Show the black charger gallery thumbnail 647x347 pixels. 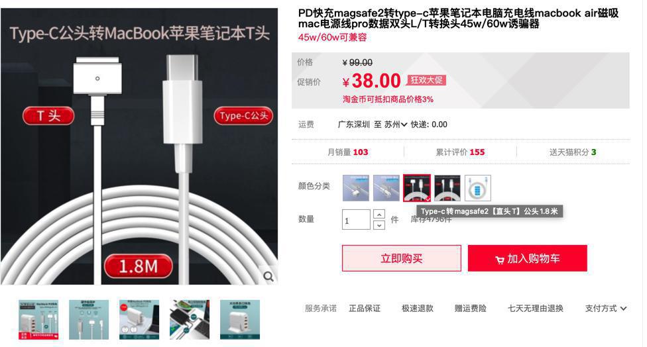190,320
